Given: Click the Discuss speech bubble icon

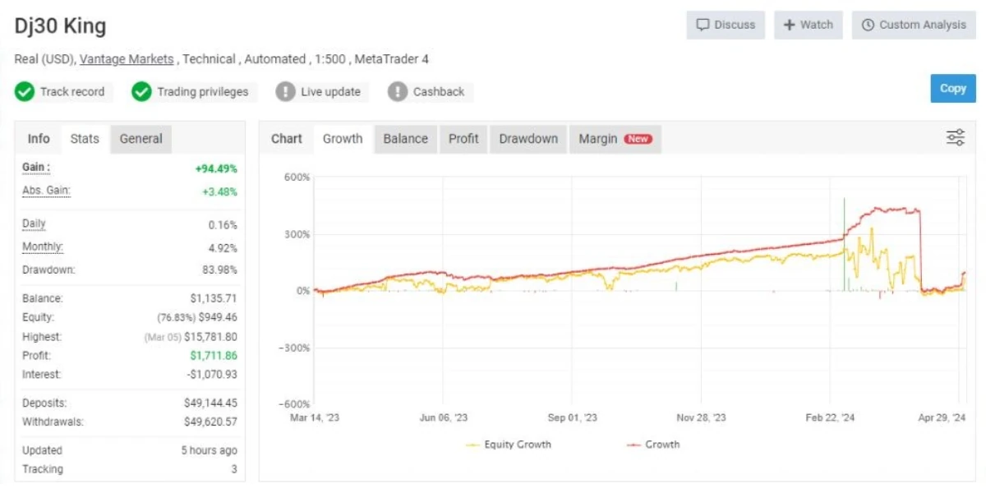Looking at the screenshot, I should [x=703, y=25].
